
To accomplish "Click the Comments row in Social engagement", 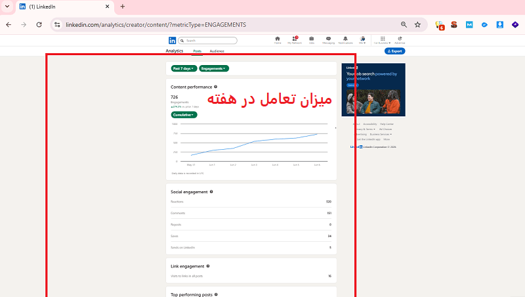I will (x=251, y=213).
